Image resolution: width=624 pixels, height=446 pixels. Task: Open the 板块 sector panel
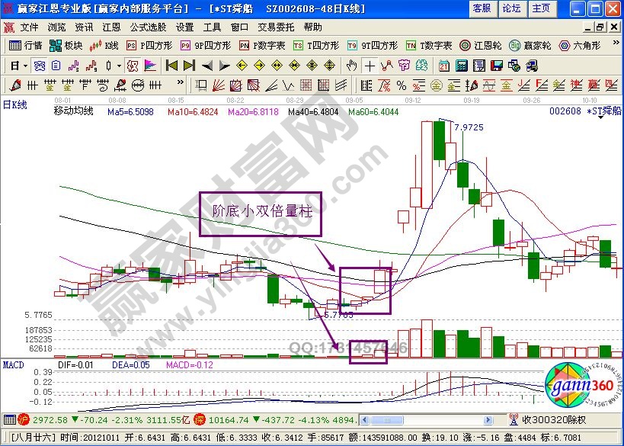coord(66,45)
